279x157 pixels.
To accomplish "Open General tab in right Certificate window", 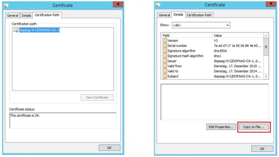I will tap(164, 15).
